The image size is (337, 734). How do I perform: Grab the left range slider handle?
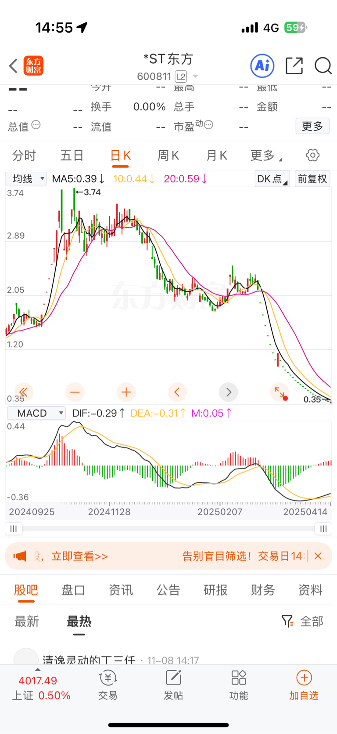[x=14, y=529]
